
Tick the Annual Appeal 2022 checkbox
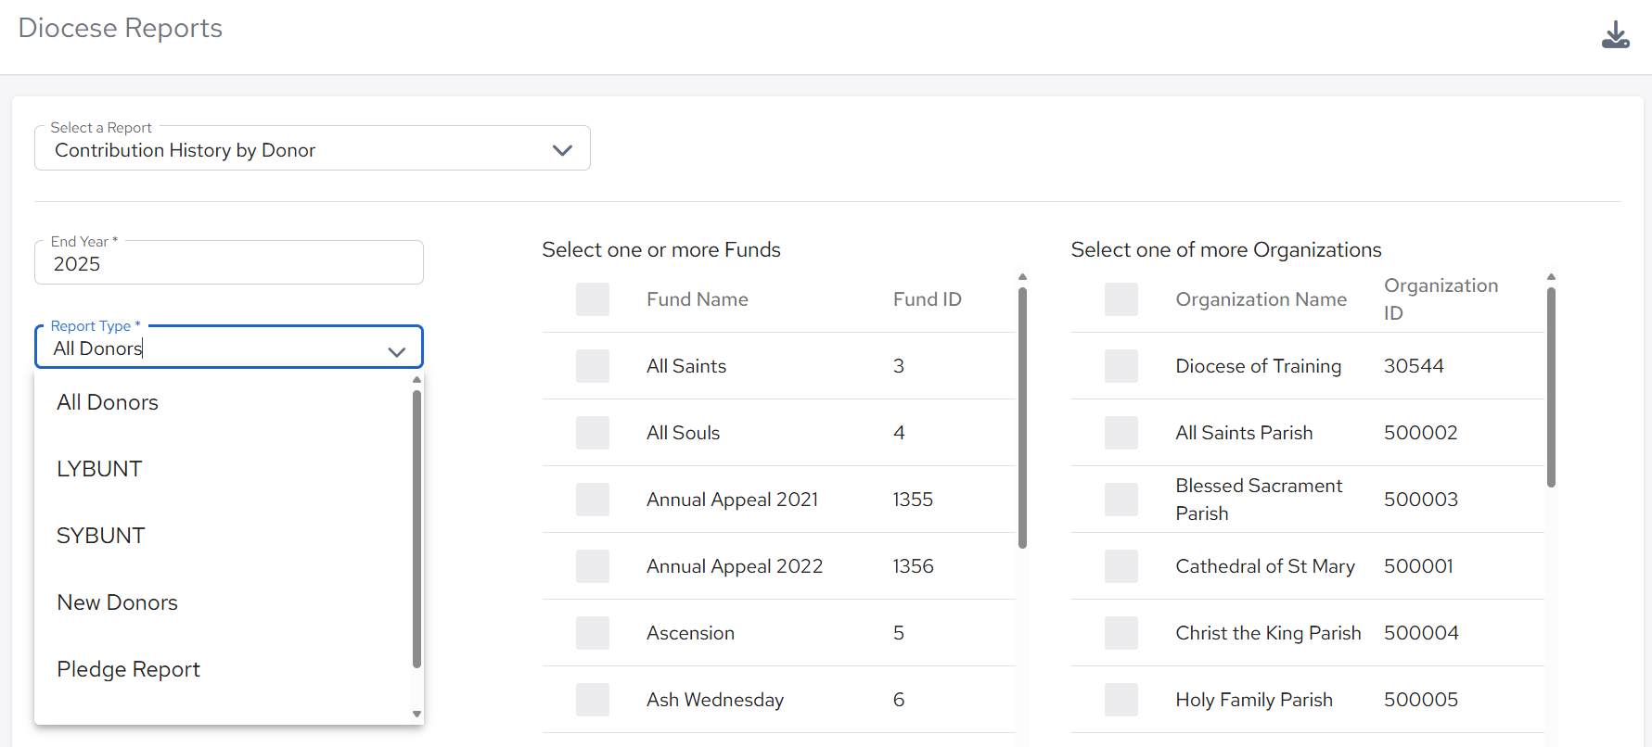(593, 566)
